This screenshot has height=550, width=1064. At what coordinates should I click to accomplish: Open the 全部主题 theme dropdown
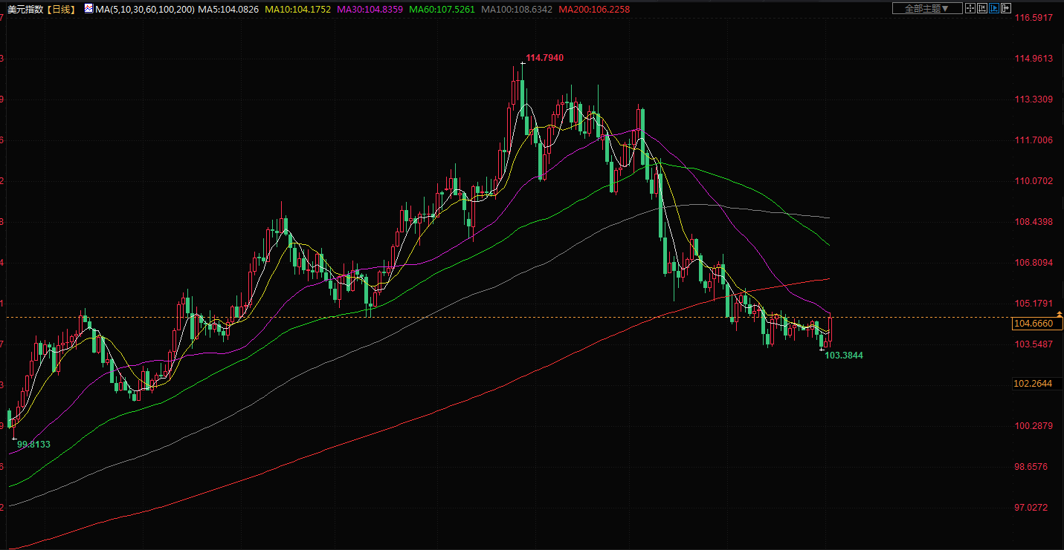pos(927,8)
